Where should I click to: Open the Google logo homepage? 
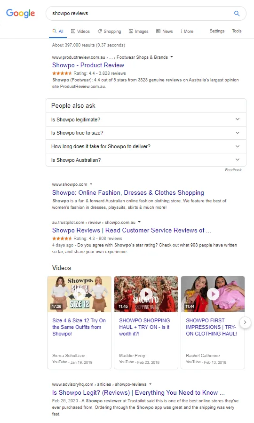pos(21,13)
